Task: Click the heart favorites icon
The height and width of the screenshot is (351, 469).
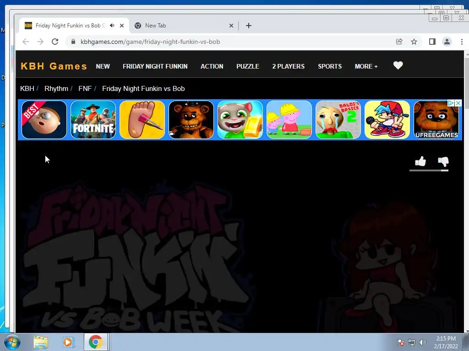Action: tap(398, 65)
